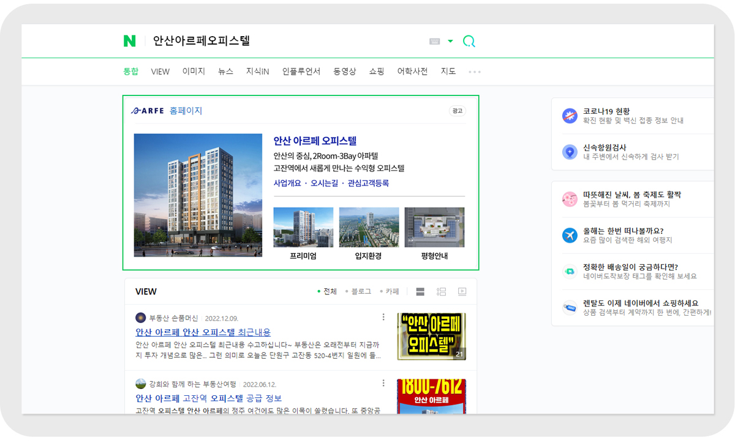Click the blue airplane travel icon
The width and height of the screenshot is (735, 443).
click(x=570, y=235)
